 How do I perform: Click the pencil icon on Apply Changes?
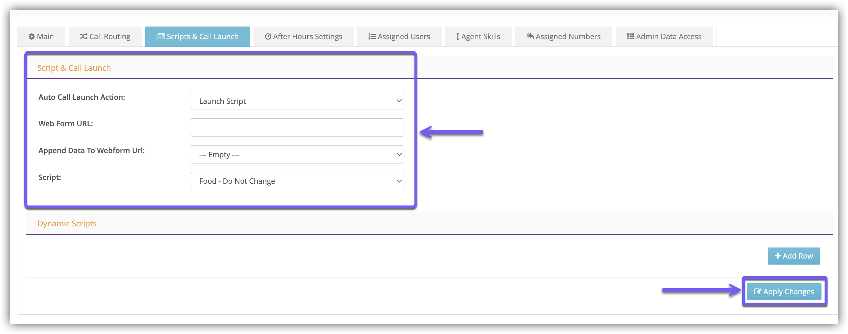(757, 292)
